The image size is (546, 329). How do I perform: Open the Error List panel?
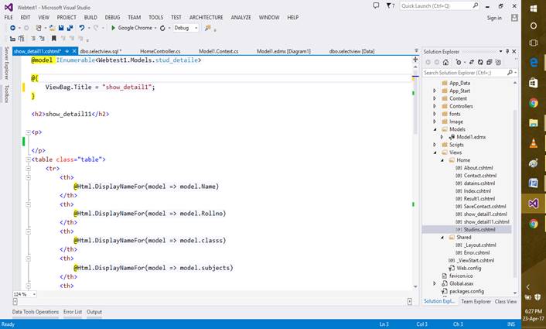[72, 312]
